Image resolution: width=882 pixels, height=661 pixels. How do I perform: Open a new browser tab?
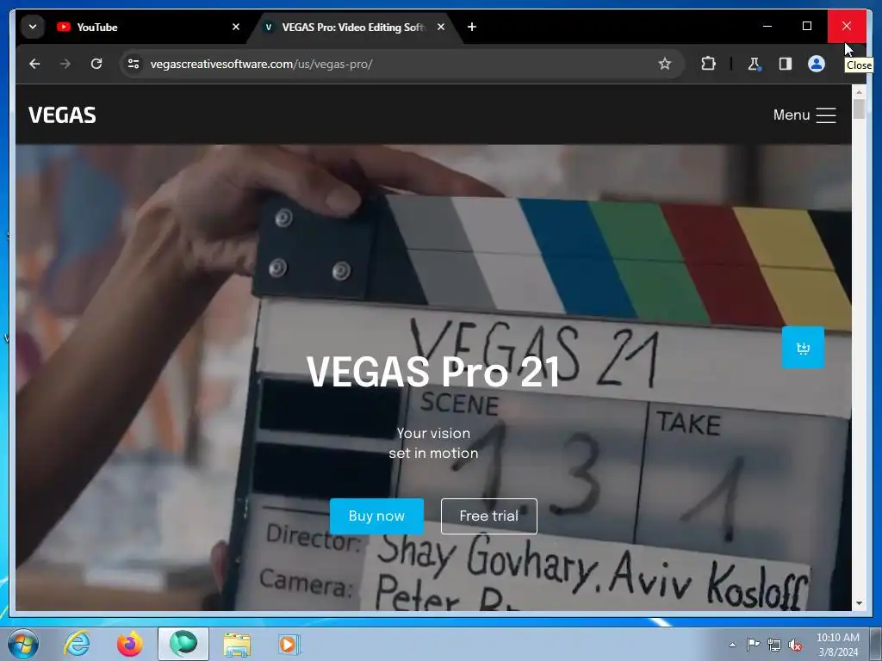point(472,27)
